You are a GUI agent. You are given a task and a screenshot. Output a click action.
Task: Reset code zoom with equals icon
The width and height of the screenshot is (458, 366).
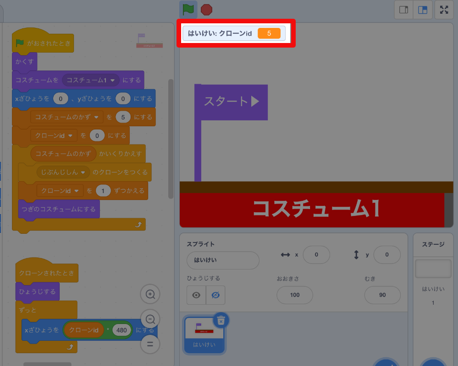pos(150,344)
